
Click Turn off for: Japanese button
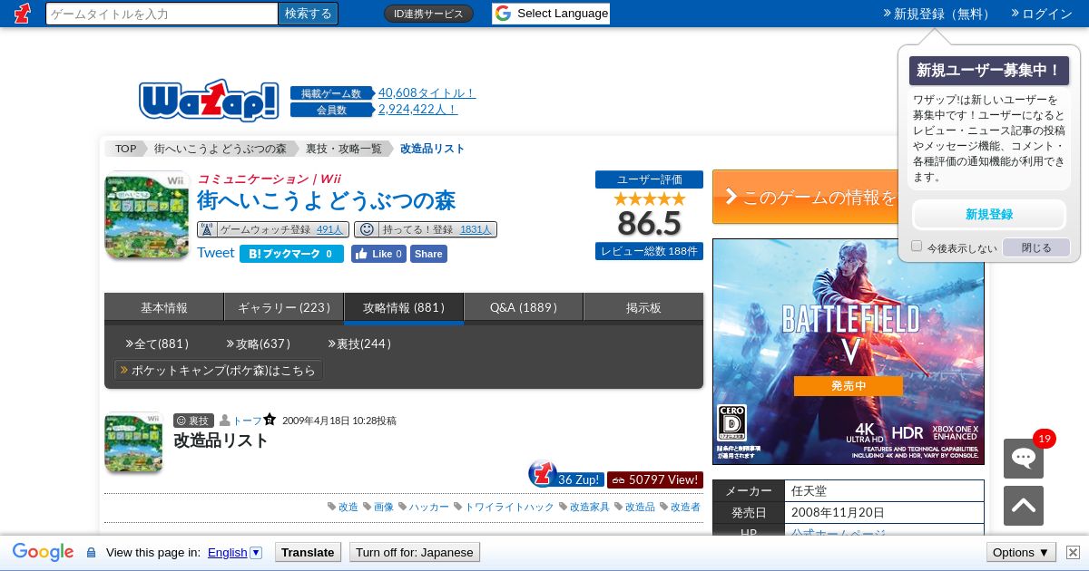tap(415, 552)
